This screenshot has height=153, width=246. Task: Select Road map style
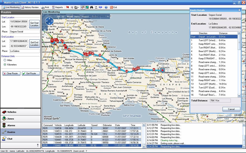[x=70, y=17]
